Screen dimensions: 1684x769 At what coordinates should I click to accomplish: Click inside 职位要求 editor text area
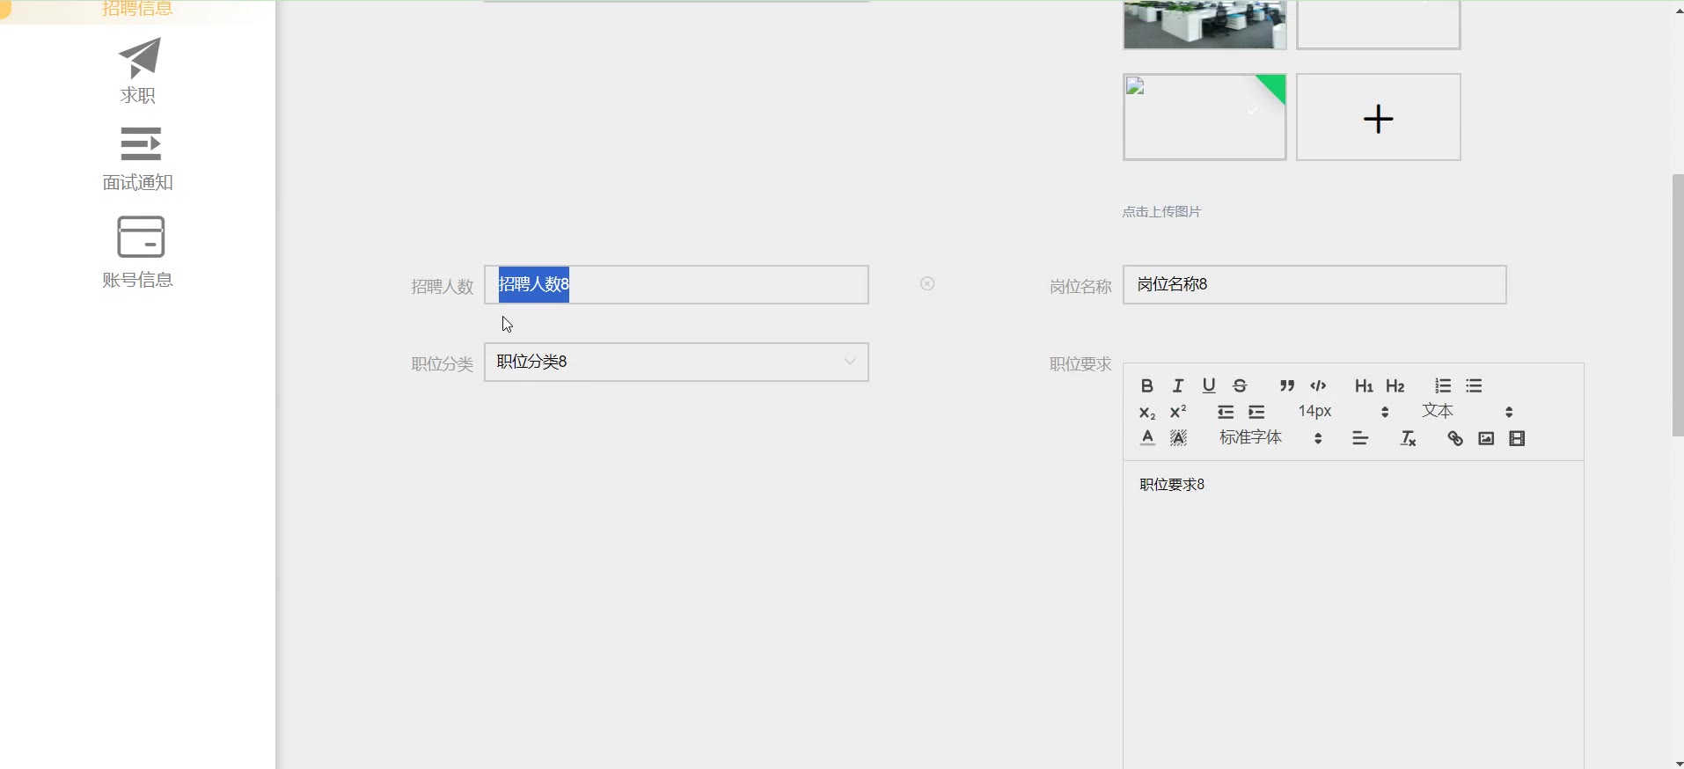point(1353,616)
